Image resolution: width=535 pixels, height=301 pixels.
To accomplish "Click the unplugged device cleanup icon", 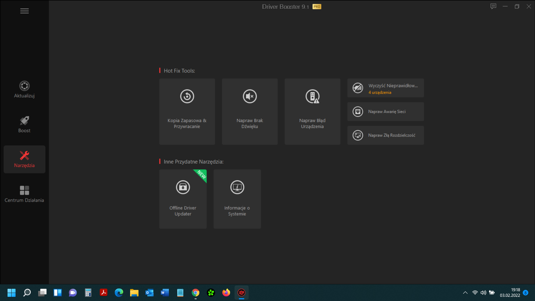I will pos(358,88).
